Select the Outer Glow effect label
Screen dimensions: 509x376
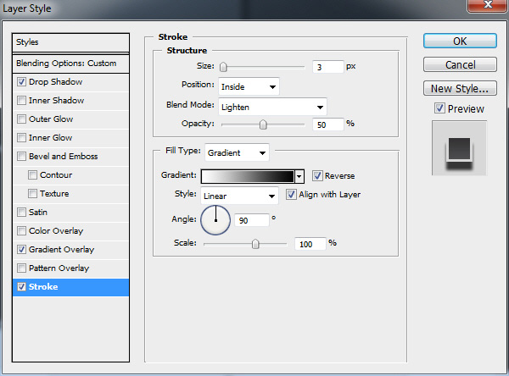pos(51,119)
